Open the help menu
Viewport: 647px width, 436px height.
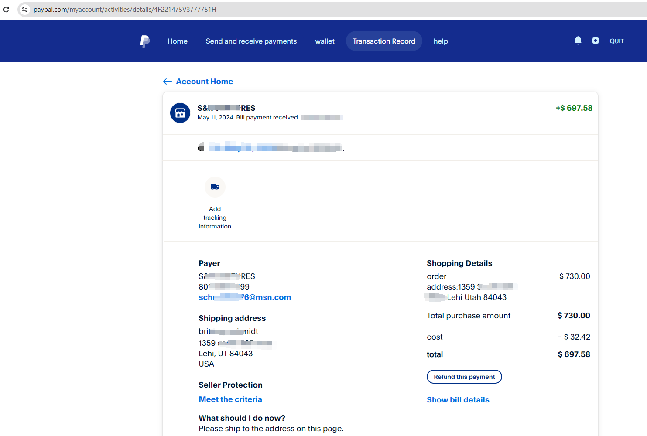[x=440, y=41]
